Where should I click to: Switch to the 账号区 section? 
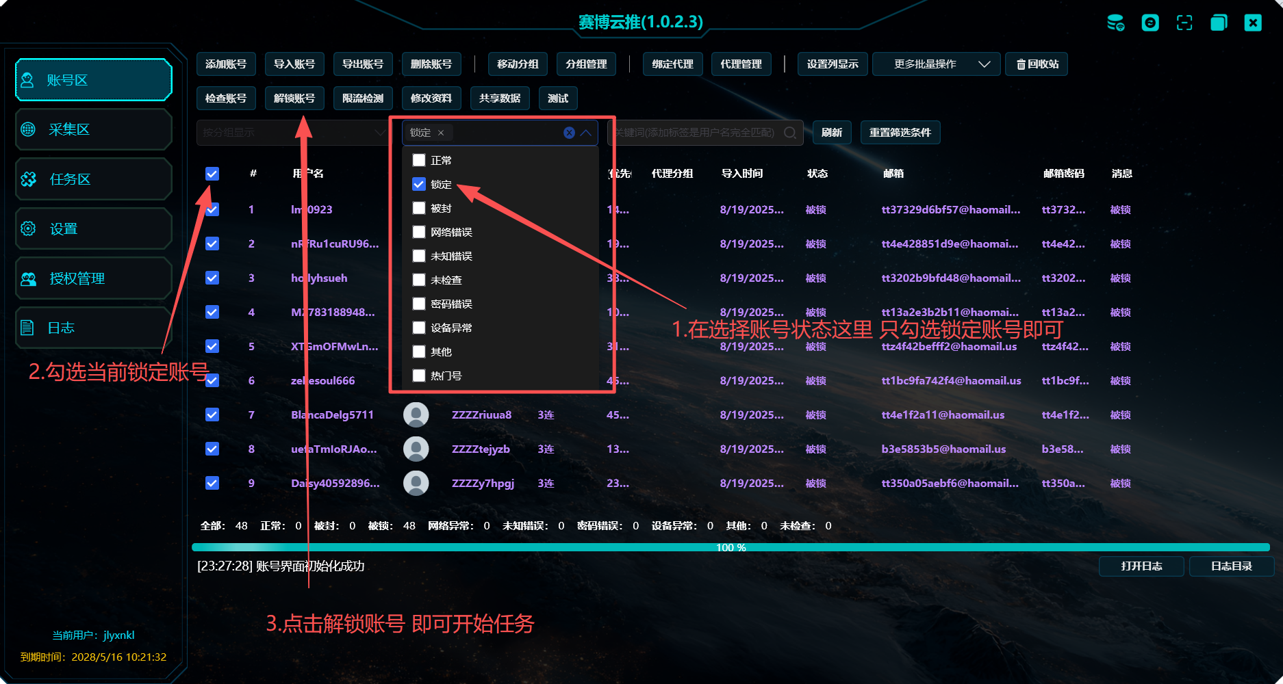[x=93, y=80]
